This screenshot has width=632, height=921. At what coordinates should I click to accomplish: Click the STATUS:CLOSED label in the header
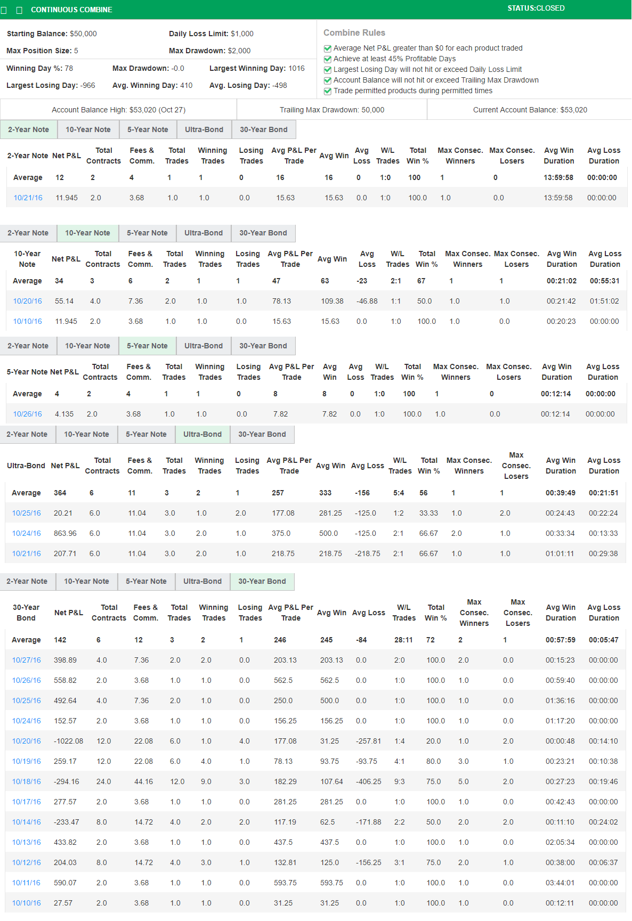point(536,9)
